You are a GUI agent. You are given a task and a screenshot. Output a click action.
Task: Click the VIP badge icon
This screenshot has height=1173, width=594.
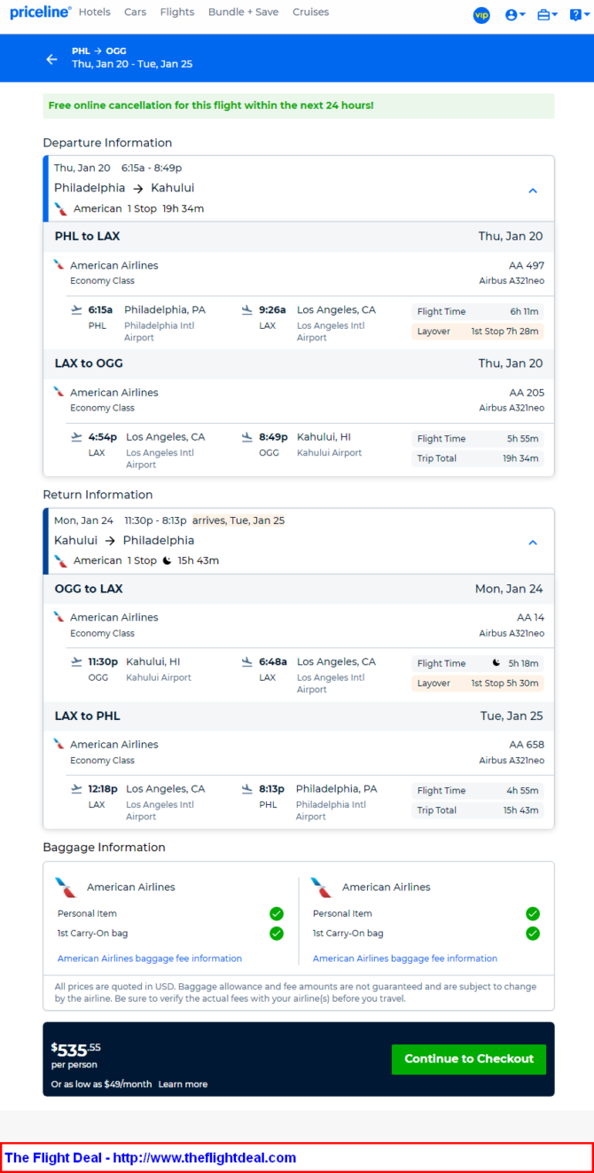(481, 15)
